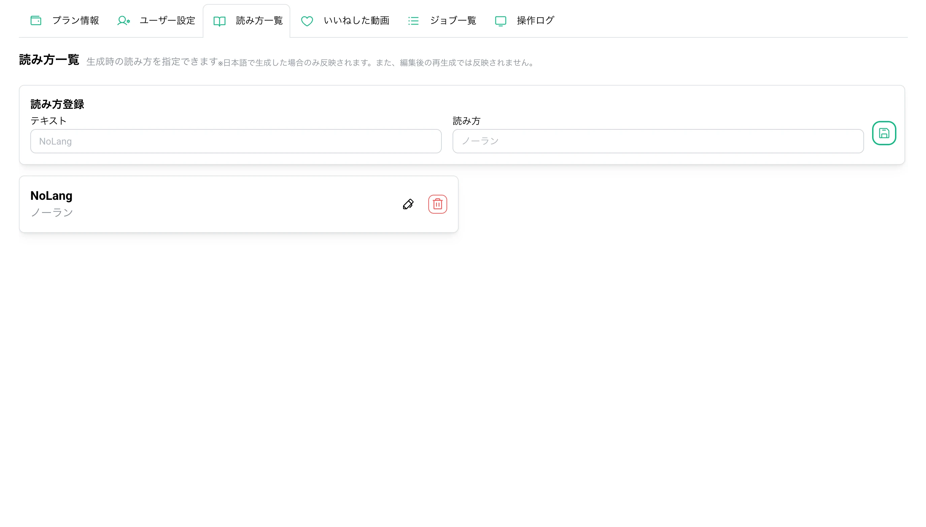The image size is (926, 527).
Task: Save the new reading with the floppy icon
Action: point(884,133)
